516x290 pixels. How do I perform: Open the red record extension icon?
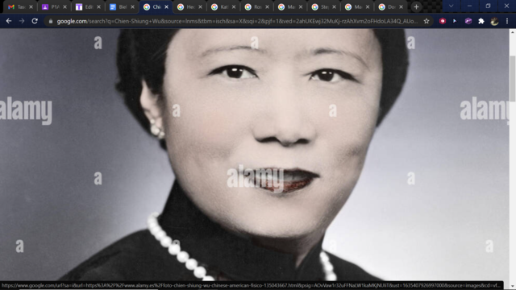point(443,21)
